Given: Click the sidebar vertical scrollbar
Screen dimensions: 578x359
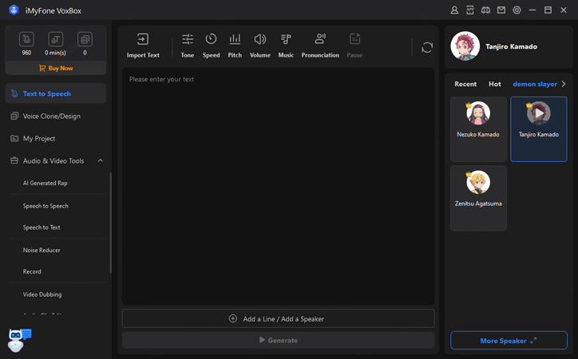Looking at the screenshot, I should click(110, 223).
